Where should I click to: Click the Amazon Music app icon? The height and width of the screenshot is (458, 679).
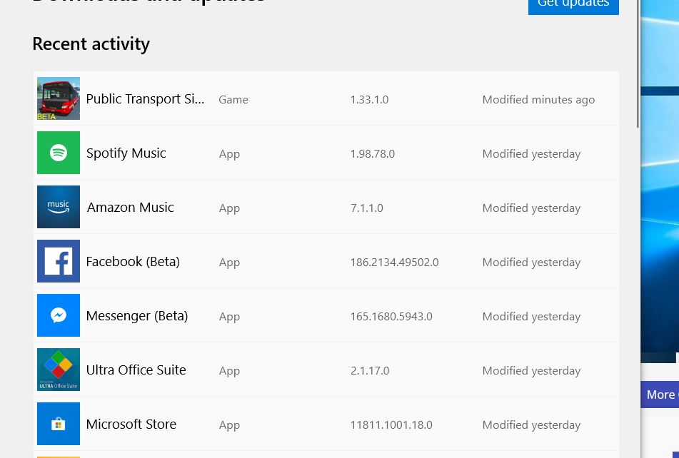point(59,207)
